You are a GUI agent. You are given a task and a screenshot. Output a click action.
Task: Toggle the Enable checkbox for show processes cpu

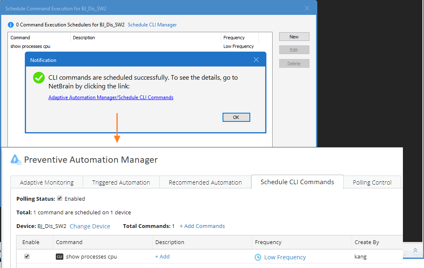pyautogui.click(x=27, y=256)
